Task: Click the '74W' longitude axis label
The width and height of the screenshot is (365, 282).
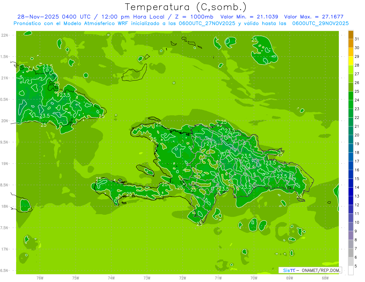Action: click(111, 278)
